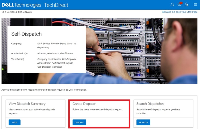Click the Self-Dispatch banner title
The width and height of the screenshot is (200, 129).
[26, 34]
